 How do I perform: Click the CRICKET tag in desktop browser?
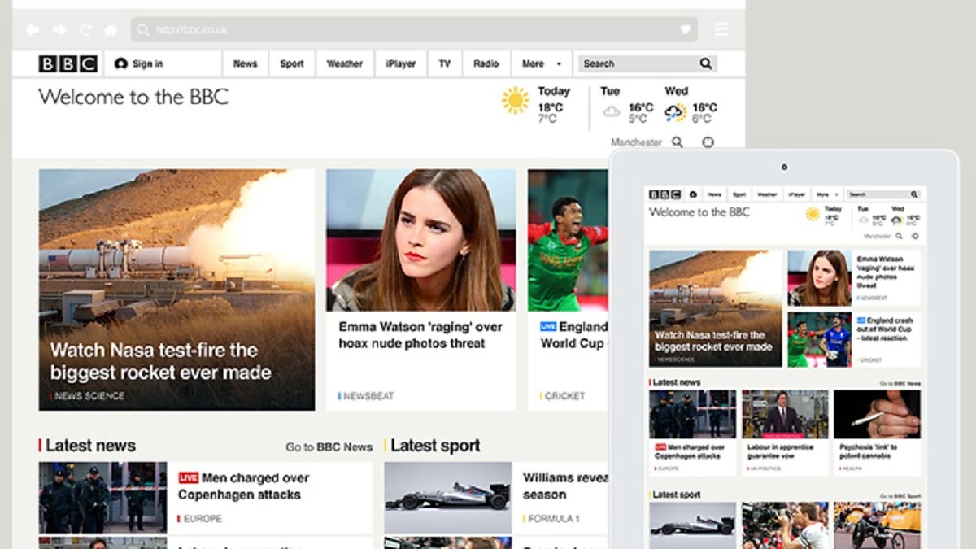563,396
